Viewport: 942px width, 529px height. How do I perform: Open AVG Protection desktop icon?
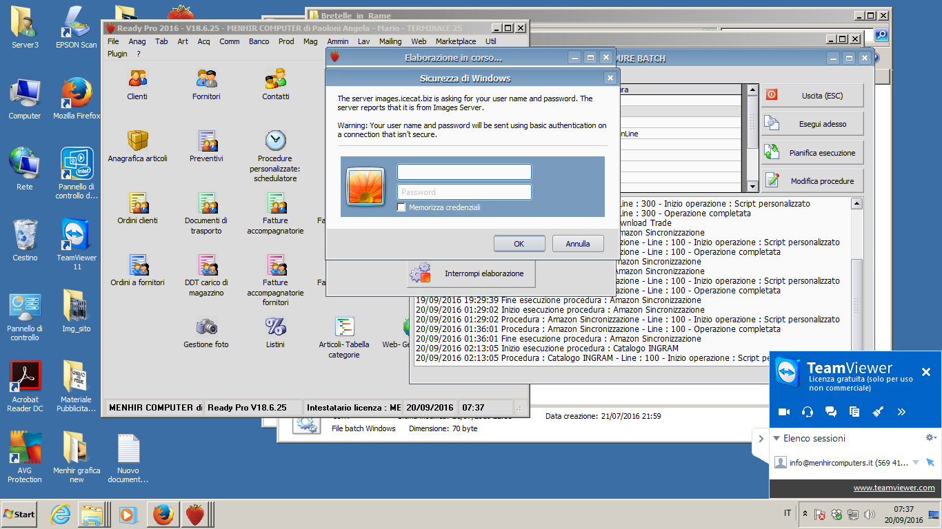tap(25, 457)
